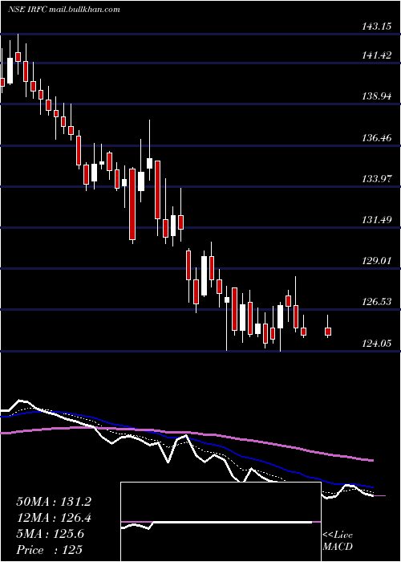The width and height of the screenshot is (401, 562).
Task: Click the 133.97 price level label
Action: tap(376, 178)
